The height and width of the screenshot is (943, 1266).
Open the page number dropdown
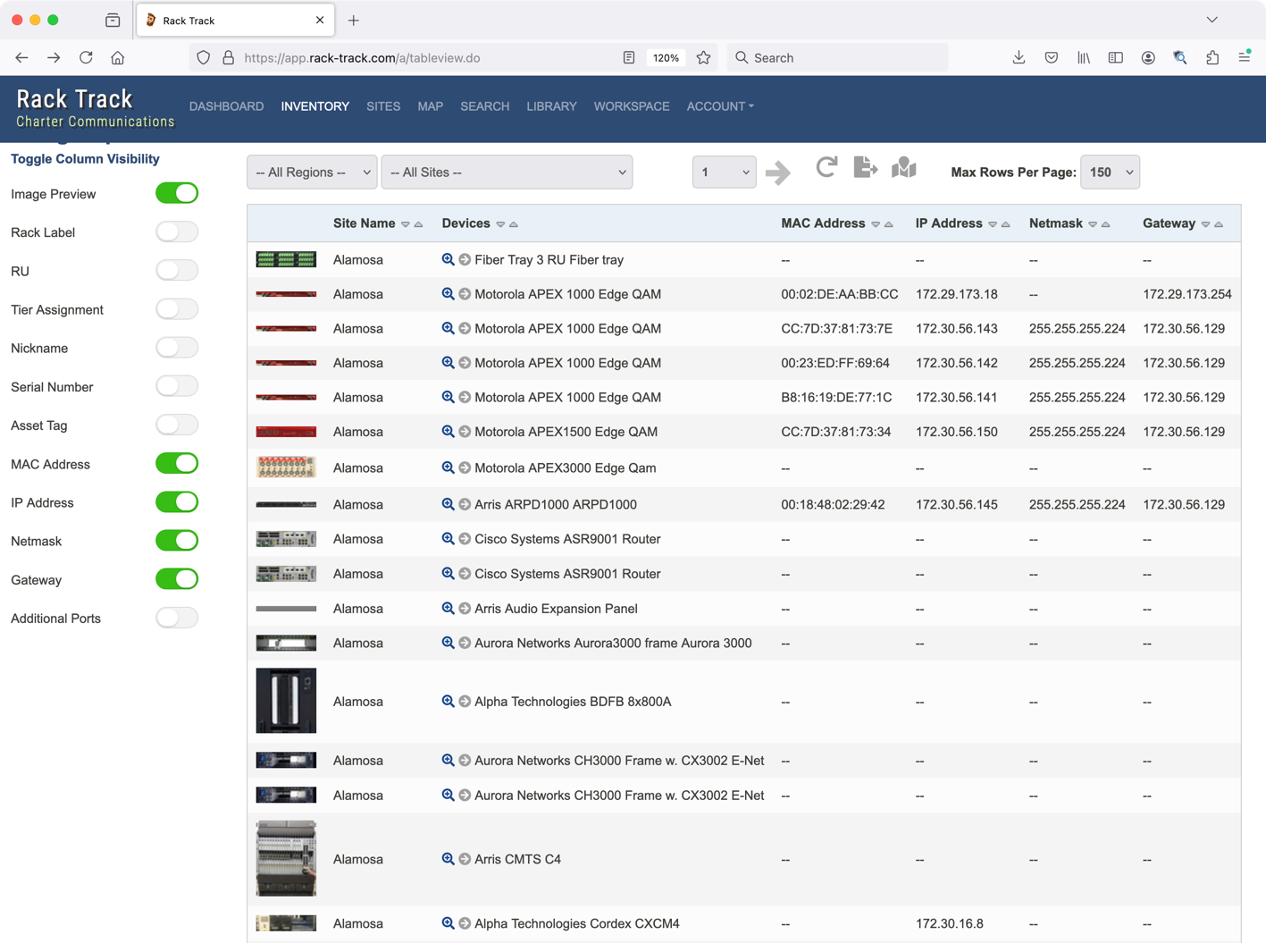tap(724, 173)
